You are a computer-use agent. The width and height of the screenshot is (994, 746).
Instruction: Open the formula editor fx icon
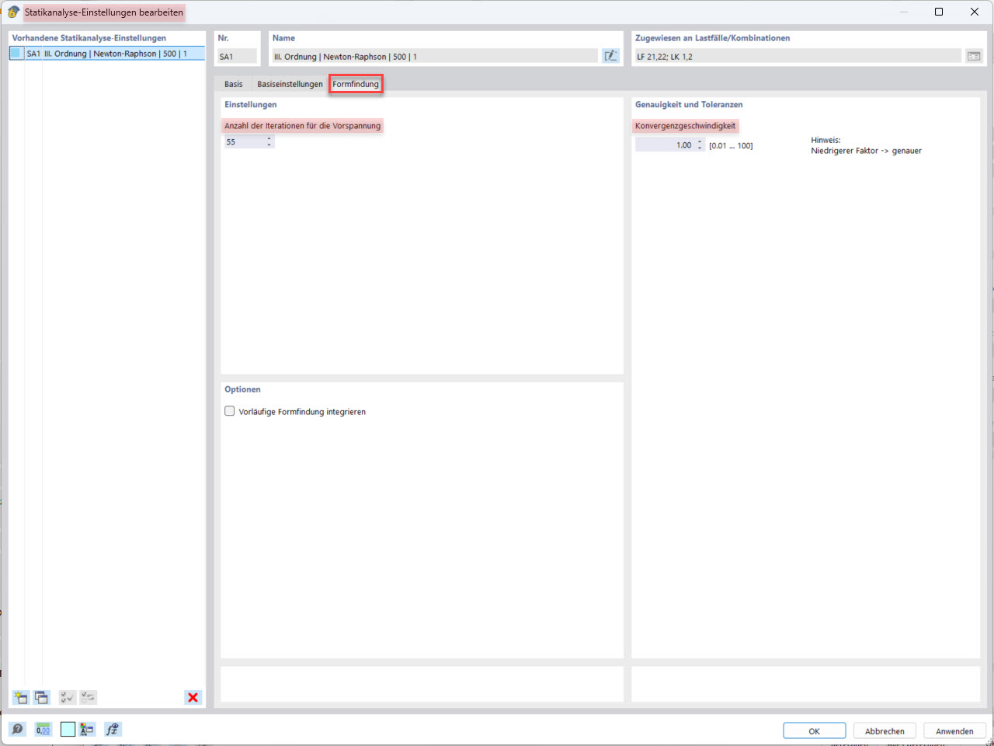point(112,729)
